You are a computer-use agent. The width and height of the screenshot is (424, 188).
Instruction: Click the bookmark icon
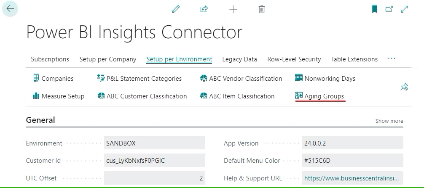click(375, 9)
